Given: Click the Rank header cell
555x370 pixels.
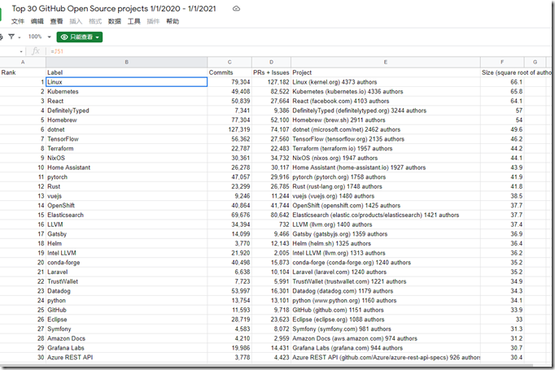Looking at the screenshot, I should click(23, 72).
